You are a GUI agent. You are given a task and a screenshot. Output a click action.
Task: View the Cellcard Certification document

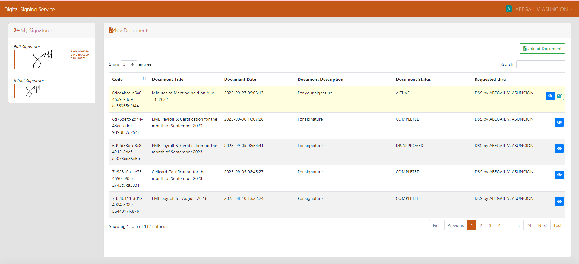559,175
